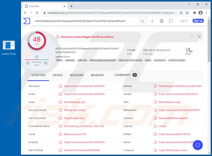Click the upload file icon
212x156 pixels.
(152, 21)
